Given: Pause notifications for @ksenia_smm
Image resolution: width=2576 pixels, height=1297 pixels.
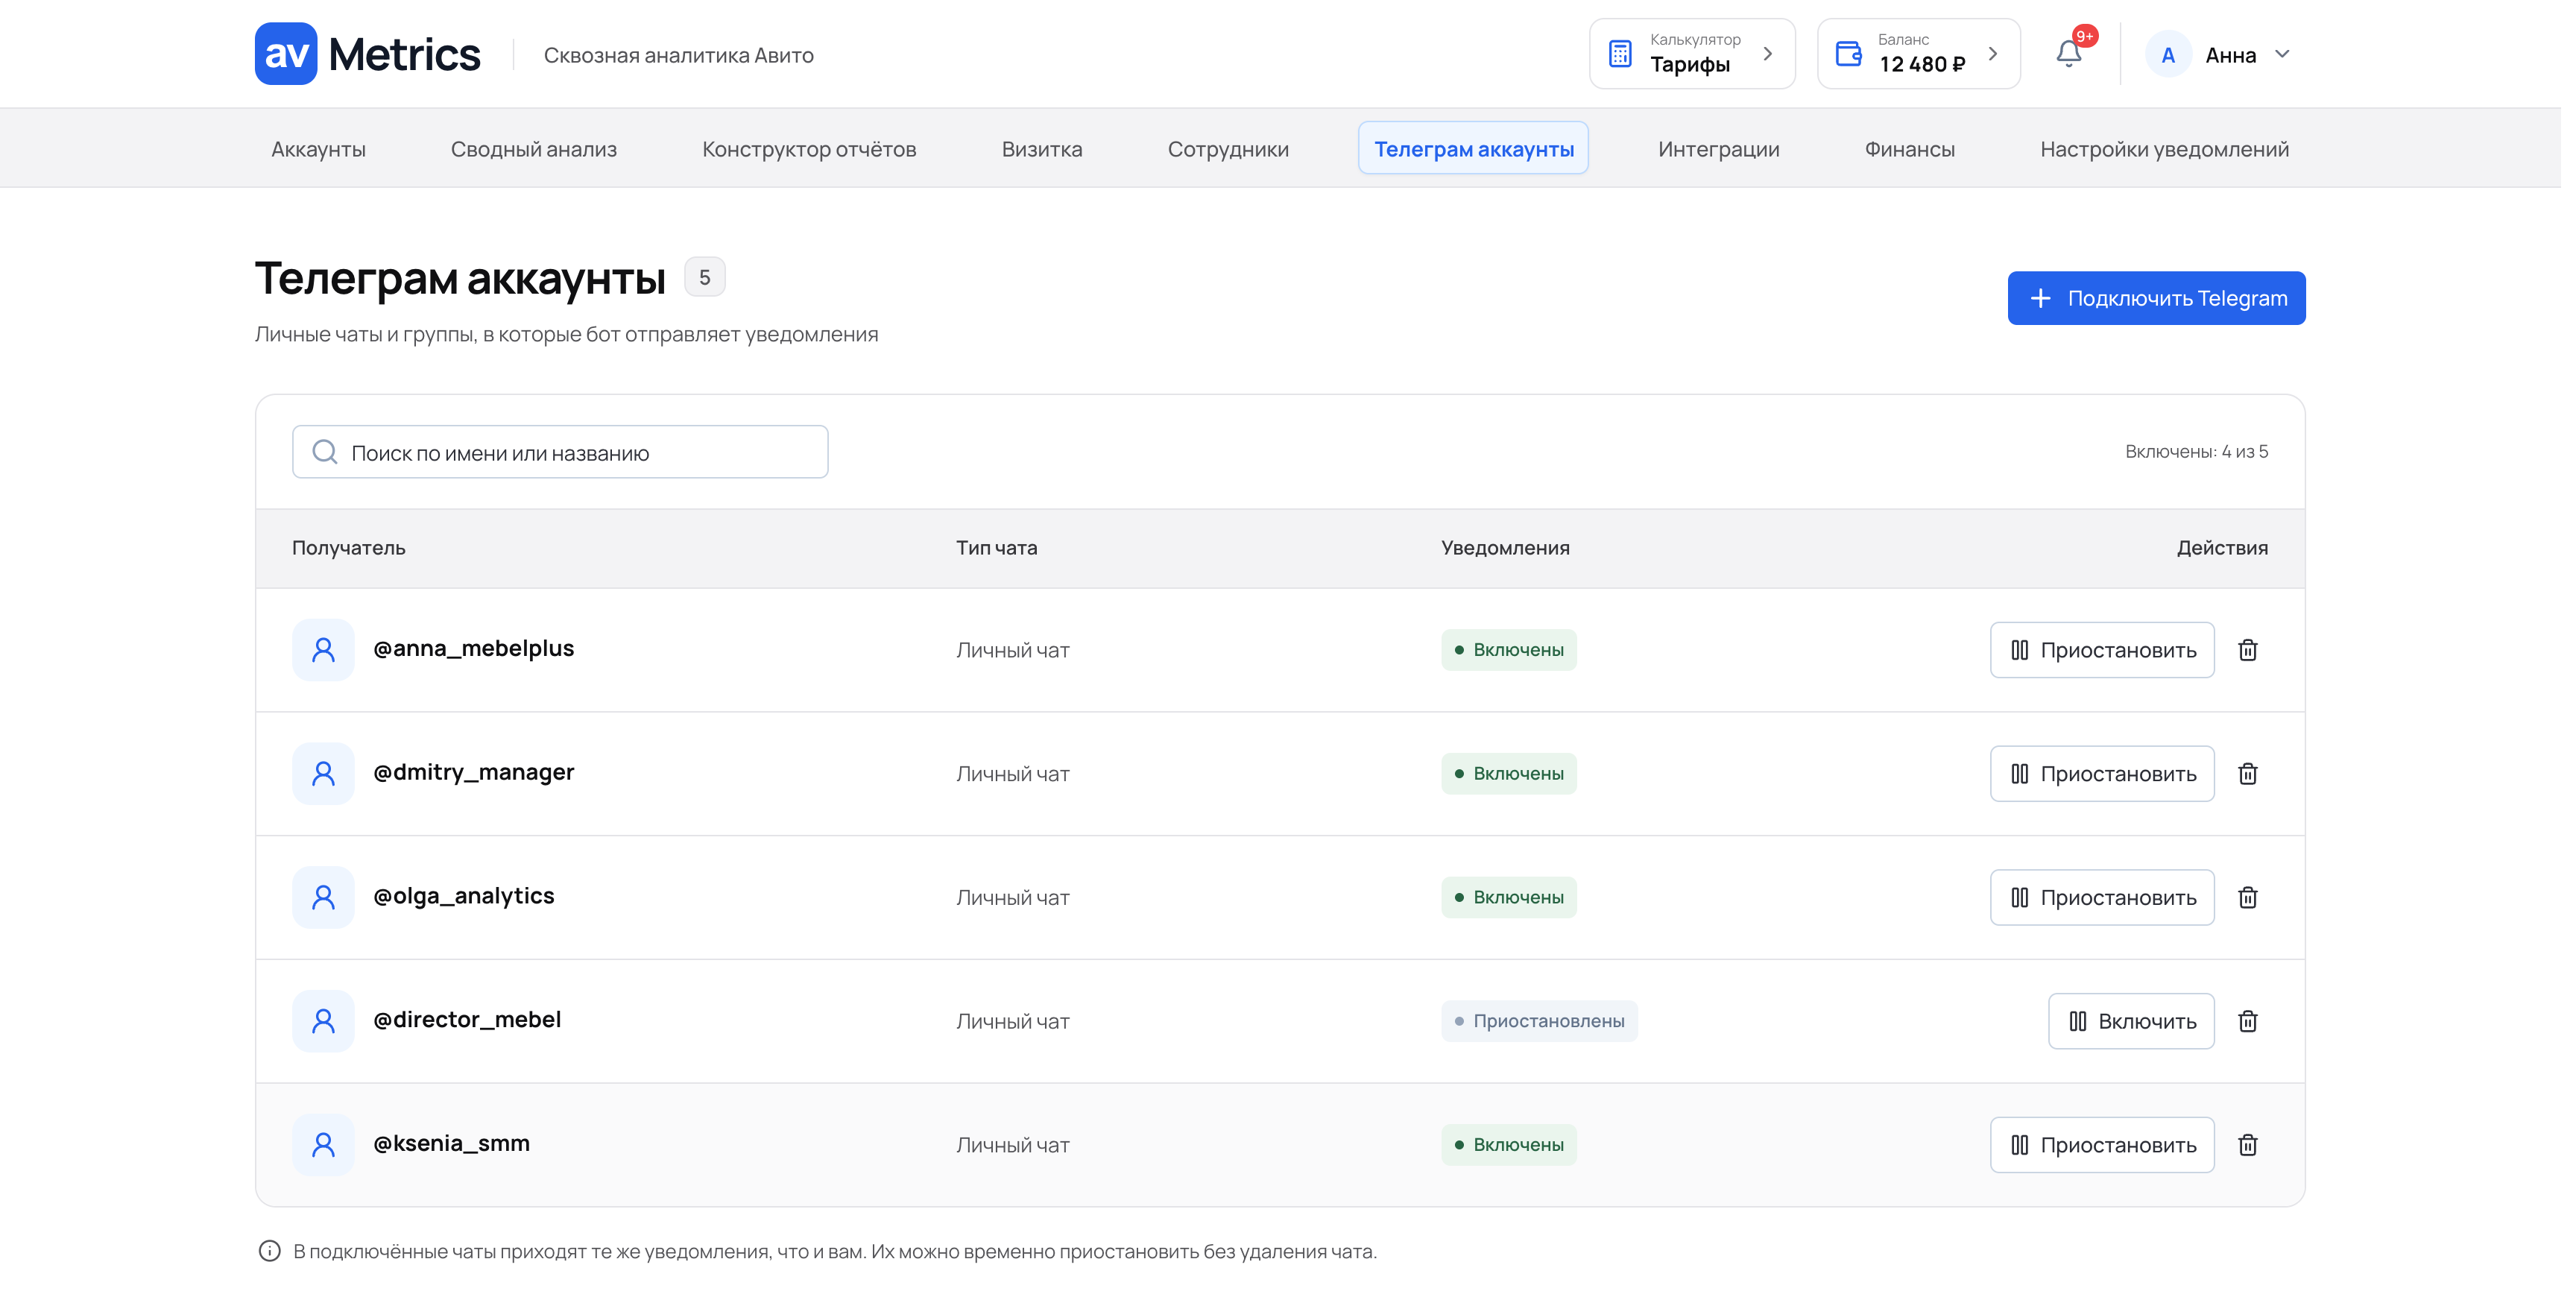Looking at the screenshot, I should pyautogui.click(x=2102, y=1145).
